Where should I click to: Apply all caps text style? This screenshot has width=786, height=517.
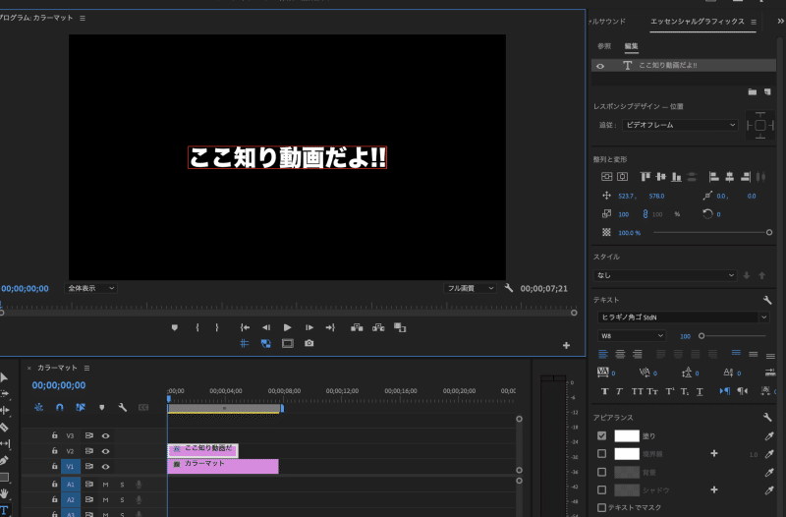tap(637, 391)
